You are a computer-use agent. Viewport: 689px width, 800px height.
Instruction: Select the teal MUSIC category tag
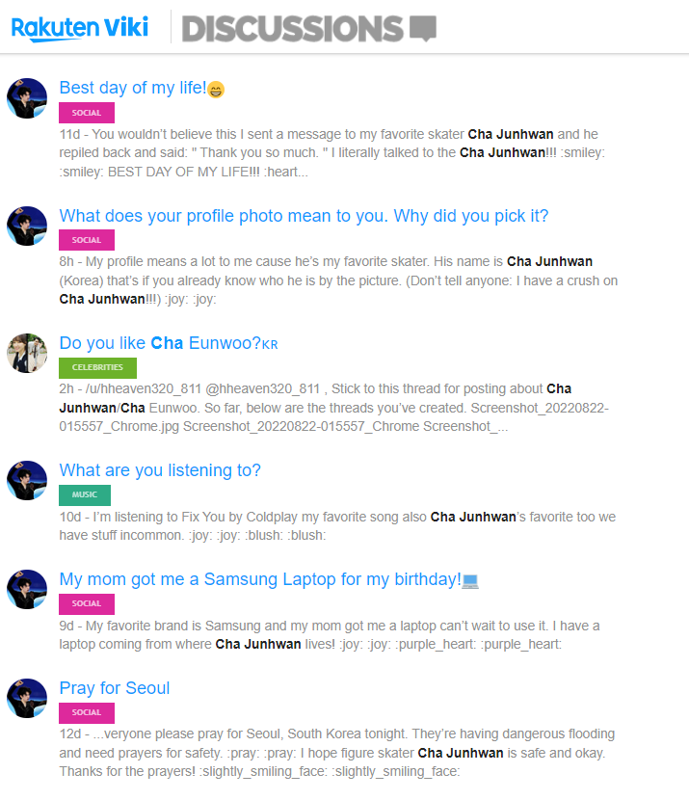[x=85, y=494]
